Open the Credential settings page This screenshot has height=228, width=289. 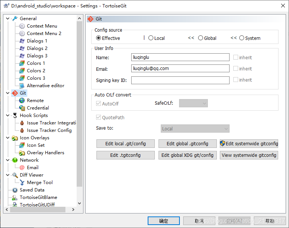(x=38, y=108)
